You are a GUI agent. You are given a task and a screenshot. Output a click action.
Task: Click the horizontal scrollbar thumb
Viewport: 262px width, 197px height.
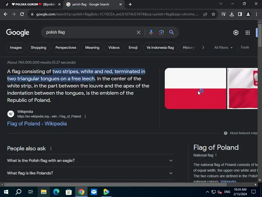tap(115, 185)
